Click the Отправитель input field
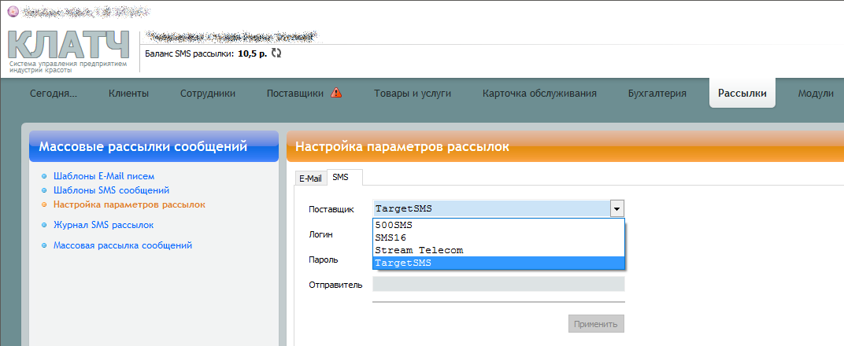This screenshot has width=844, height=346. pos(498,284)
